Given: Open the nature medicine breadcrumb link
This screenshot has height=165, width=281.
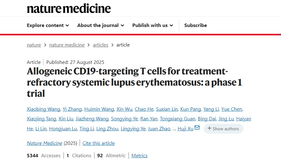Looking at the screenshot, I should pos(67,45).
